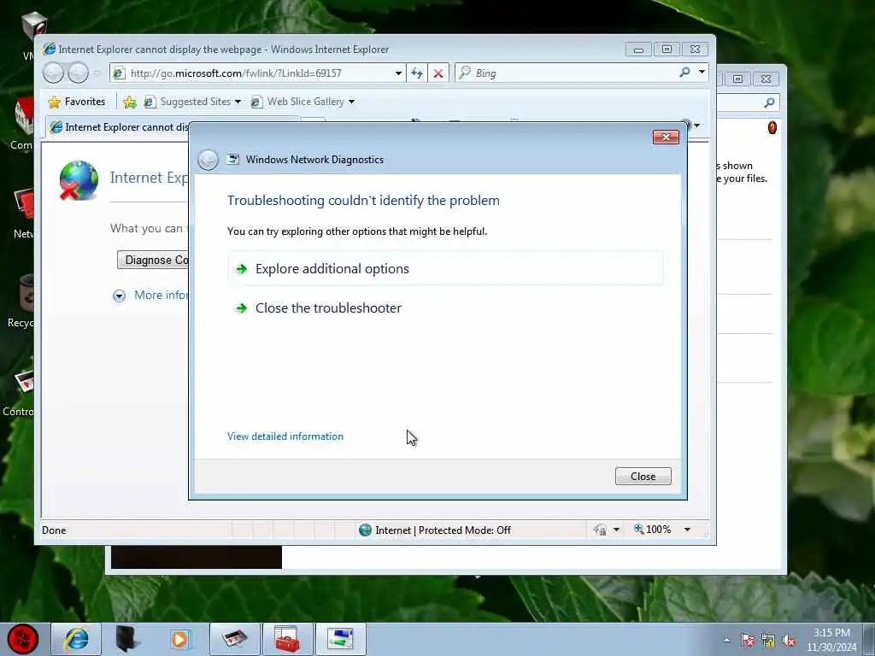Click the Refresh page icon
Viewport: 875px width, 656px height.
[x=417, y=73]
